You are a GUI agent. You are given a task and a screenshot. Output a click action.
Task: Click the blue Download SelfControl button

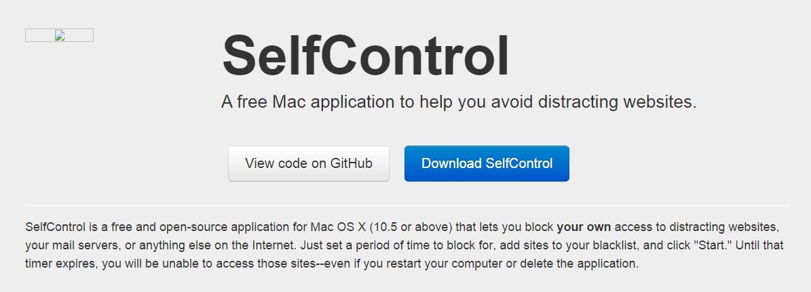pos(487,163)
